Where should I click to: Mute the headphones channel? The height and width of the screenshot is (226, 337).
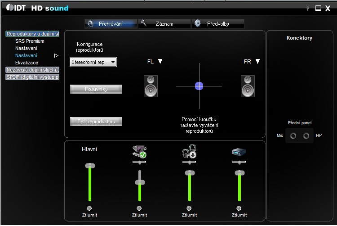[x=189, y=208]
